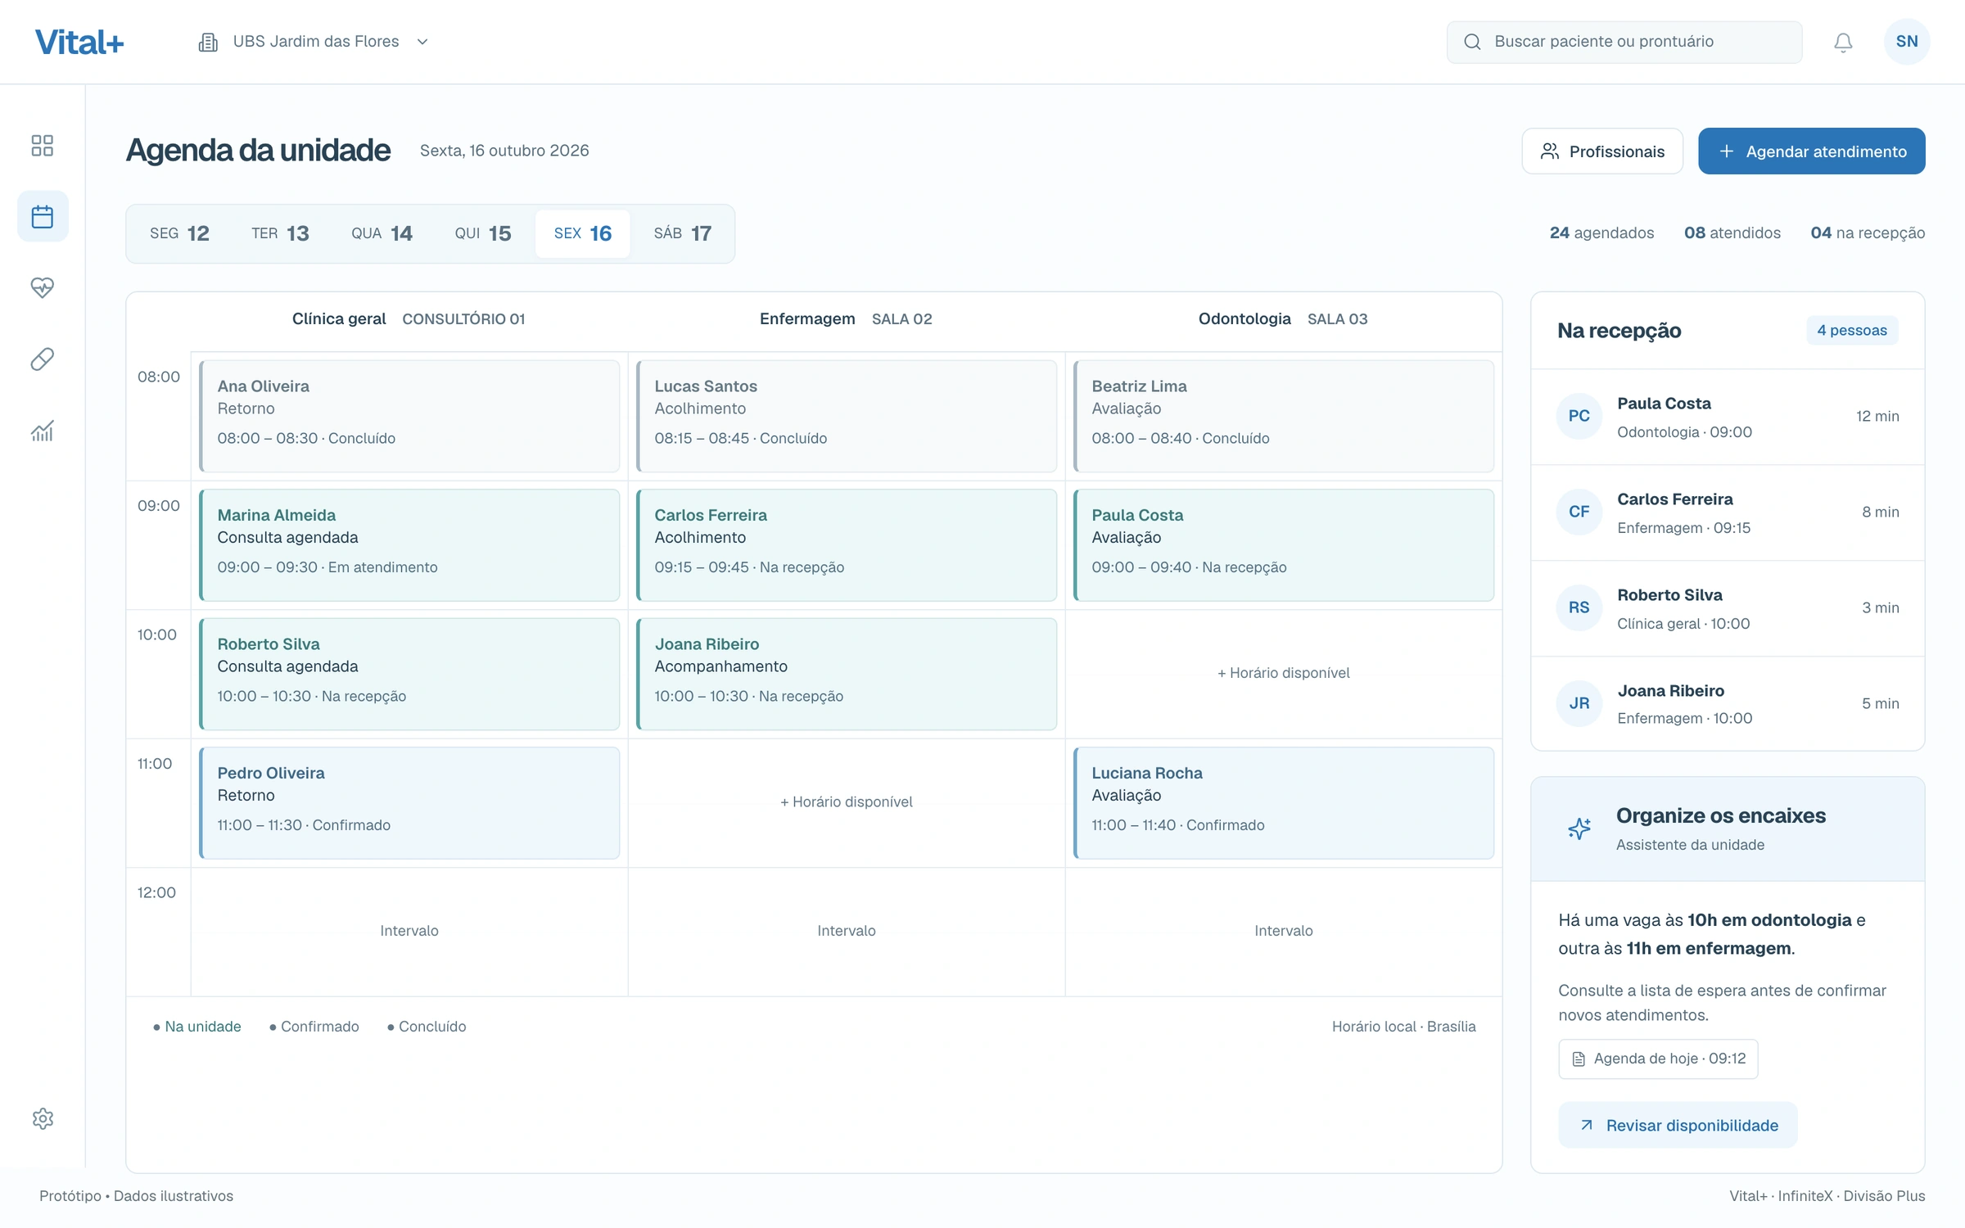Add appointment in 10:00 Odontologia available slot
This screenshot has height=1228, width=1965.
point(1283,673)
